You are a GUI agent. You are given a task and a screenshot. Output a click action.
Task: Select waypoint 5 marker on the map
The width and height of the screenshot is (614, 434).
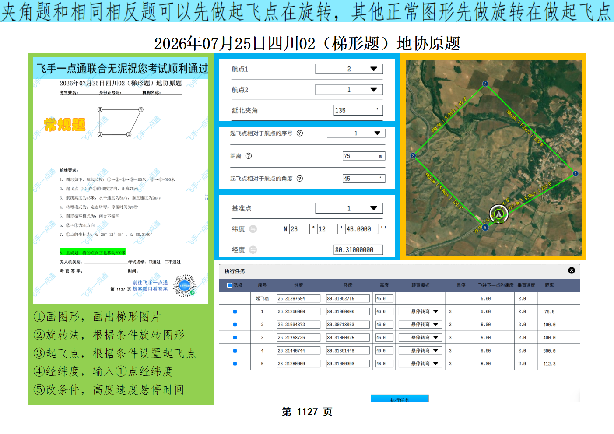[485, 227]
